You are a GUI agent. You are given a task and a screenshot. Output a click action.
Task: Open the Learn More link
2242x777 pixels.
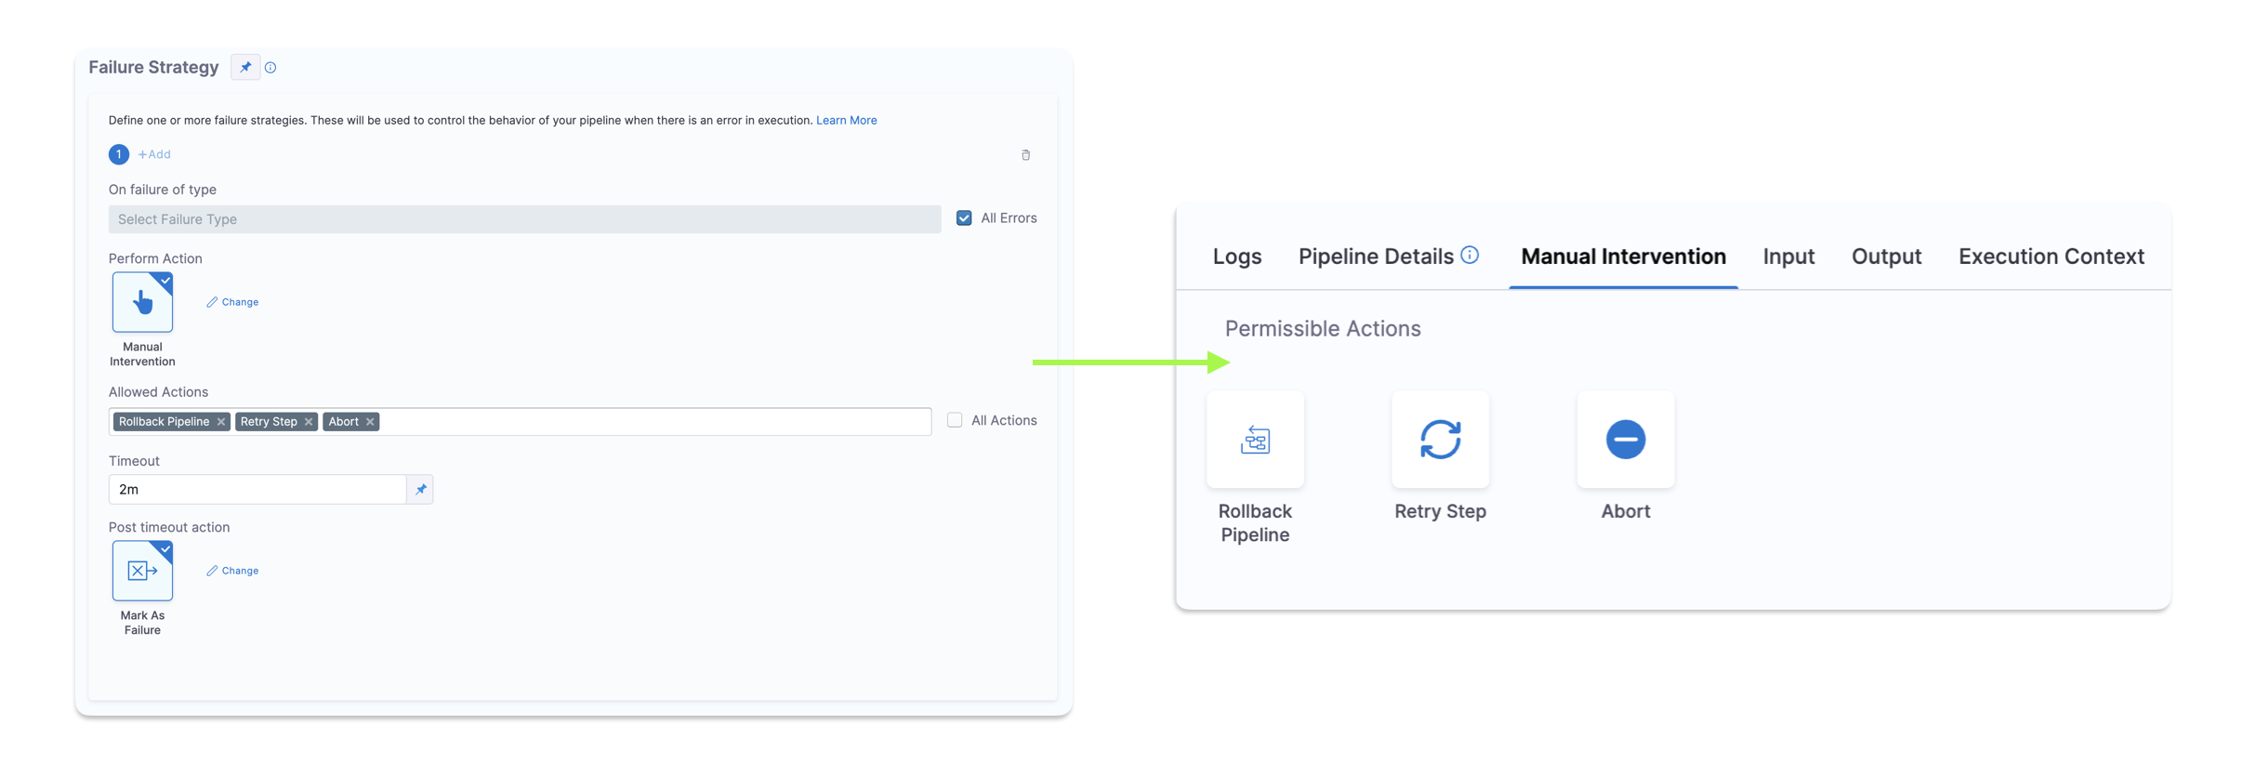846,120
